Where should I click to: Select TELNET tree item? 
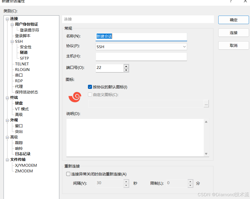22,64
